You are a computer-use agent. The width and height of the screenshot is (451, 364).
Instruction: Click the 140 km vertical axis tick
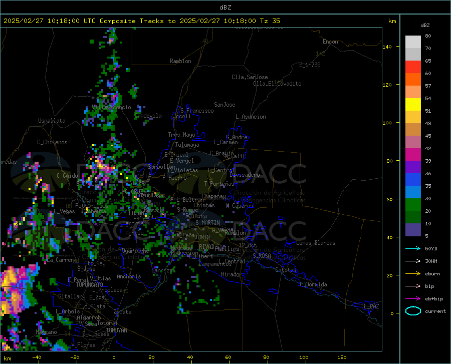coord(387,47)
